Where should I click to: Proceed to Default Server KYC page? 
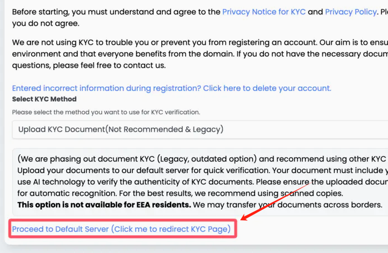pyautogui.click(x=121, y=229)
